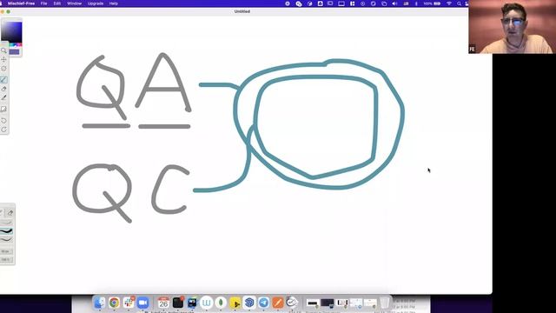Click the battery indicator in menu bar

437,3
